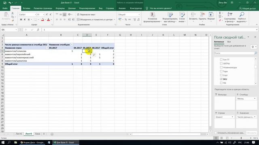Increase font size with large A icon
This screenshot has height=145, width=259.
pyautogui.click(x=47, y=14)
